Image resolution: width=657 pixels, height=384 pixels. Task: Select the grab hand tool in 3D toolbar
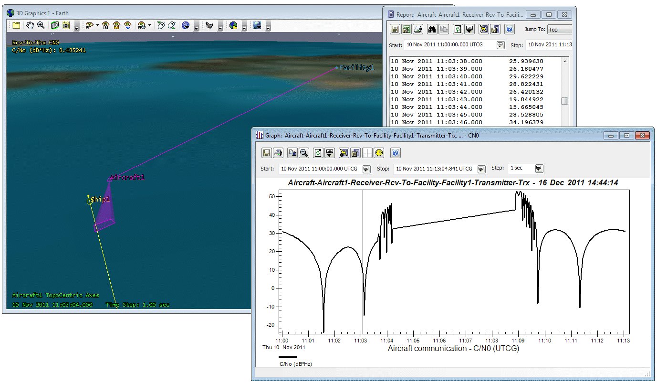30,26
